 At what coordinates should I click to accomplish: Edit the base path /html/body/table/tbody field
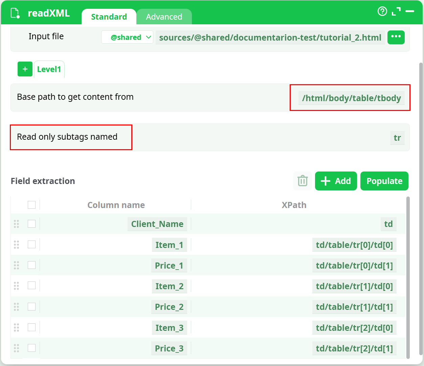[x=351, y=98]
